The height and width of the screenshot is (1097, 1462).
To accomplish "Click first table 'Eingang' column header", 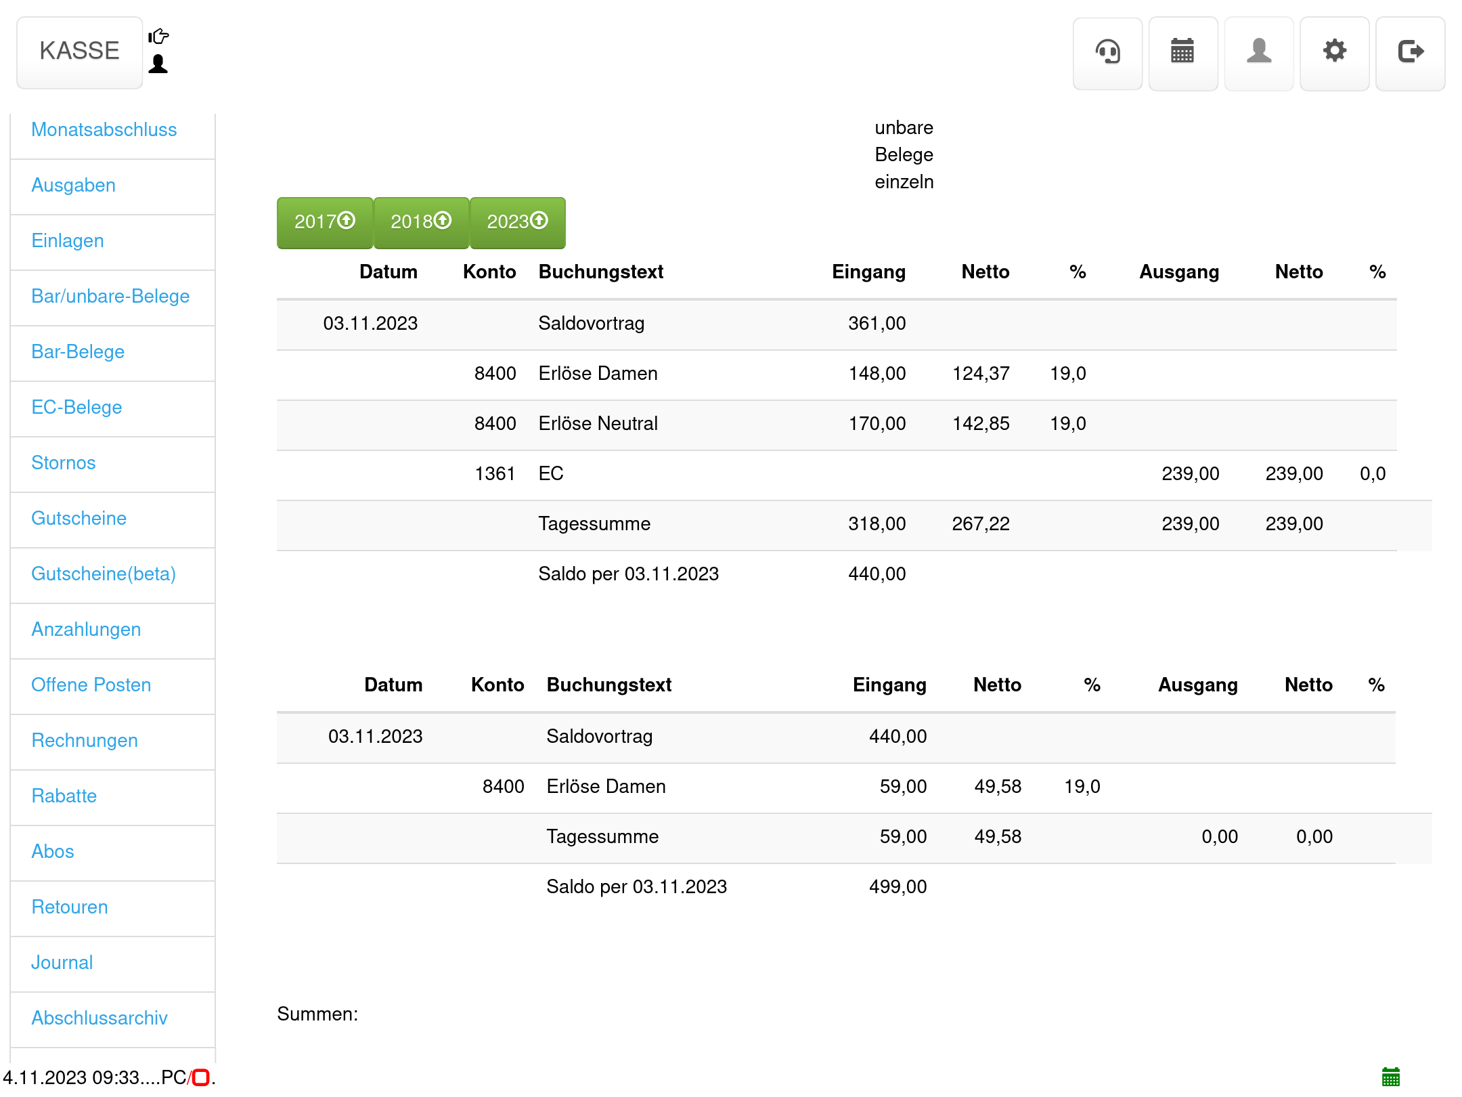I will (868, 272).
